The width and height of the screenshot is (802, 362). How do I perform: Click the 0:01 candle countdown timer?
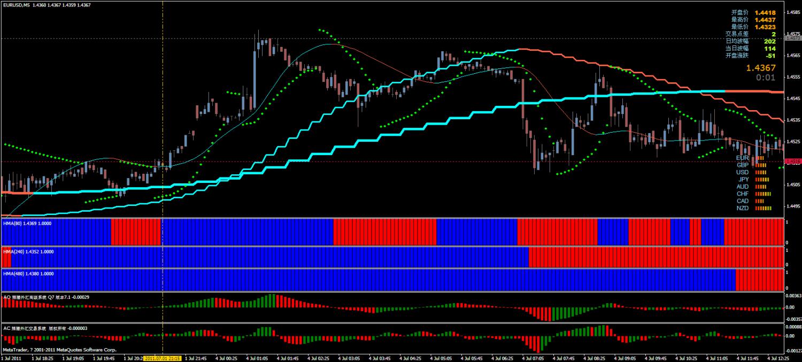point(766,78)
